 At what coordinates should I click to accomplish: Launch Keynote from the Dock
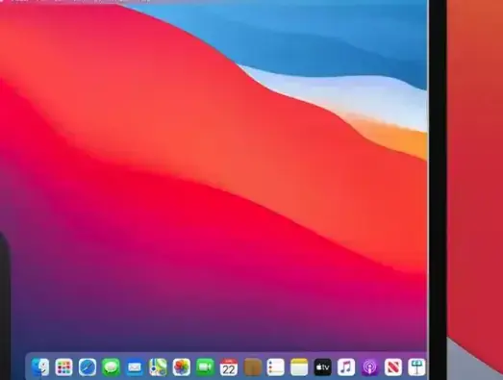click(417, 367)
